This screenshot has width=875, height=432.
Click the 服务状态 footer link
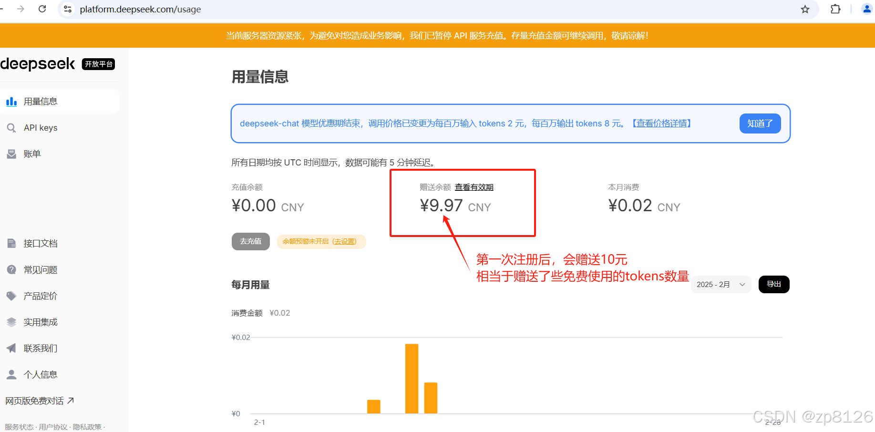click(19, 427)
